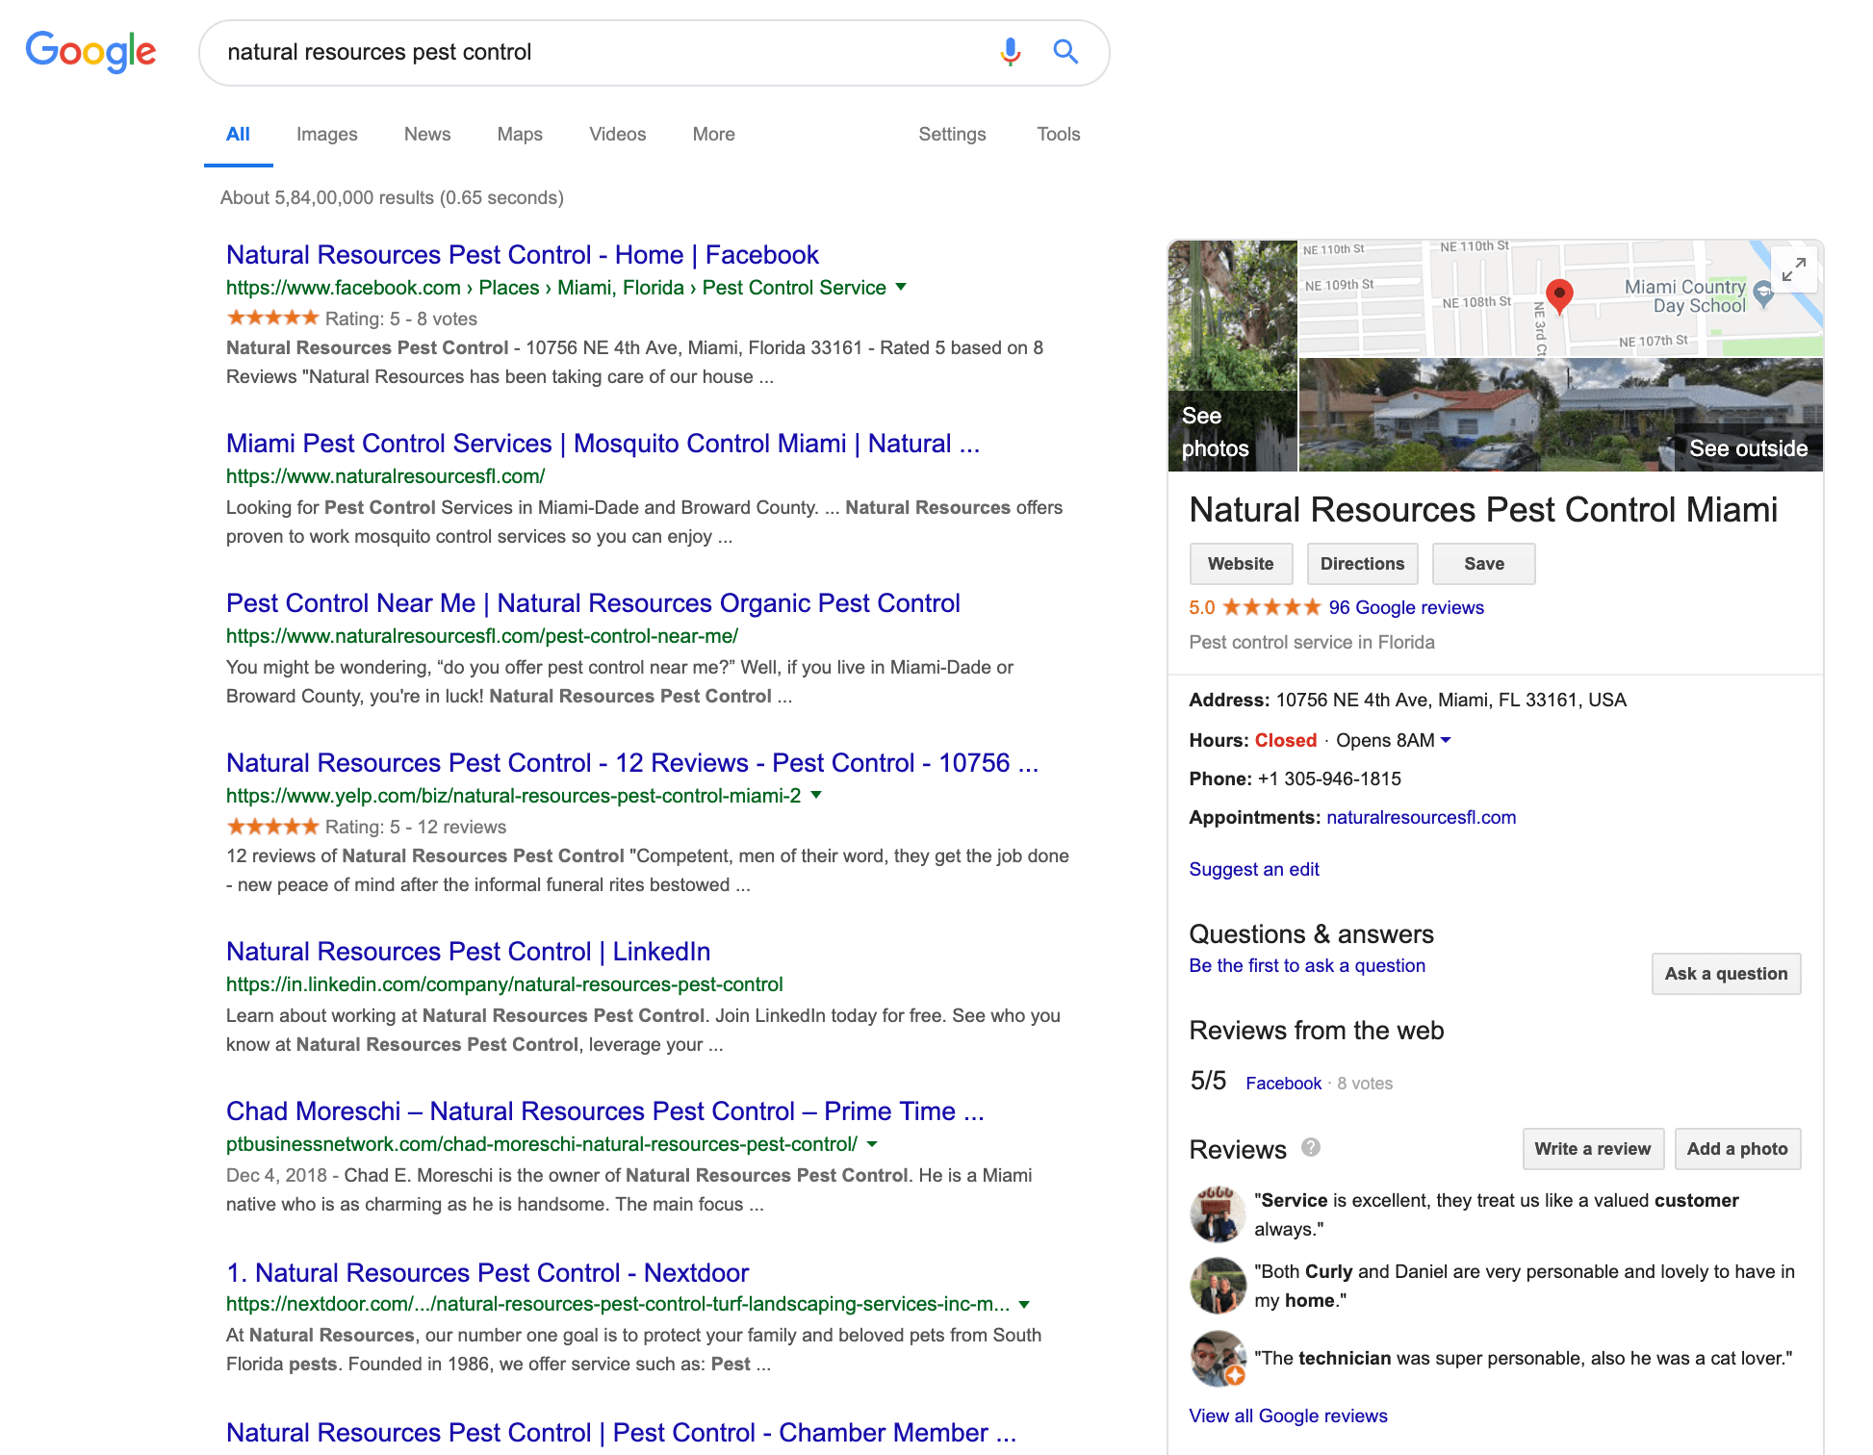The height and width of the screenshot is (1455, 1873).
Task: Open Facebook reviews from the web link
Action: tap(1283, 1083)
